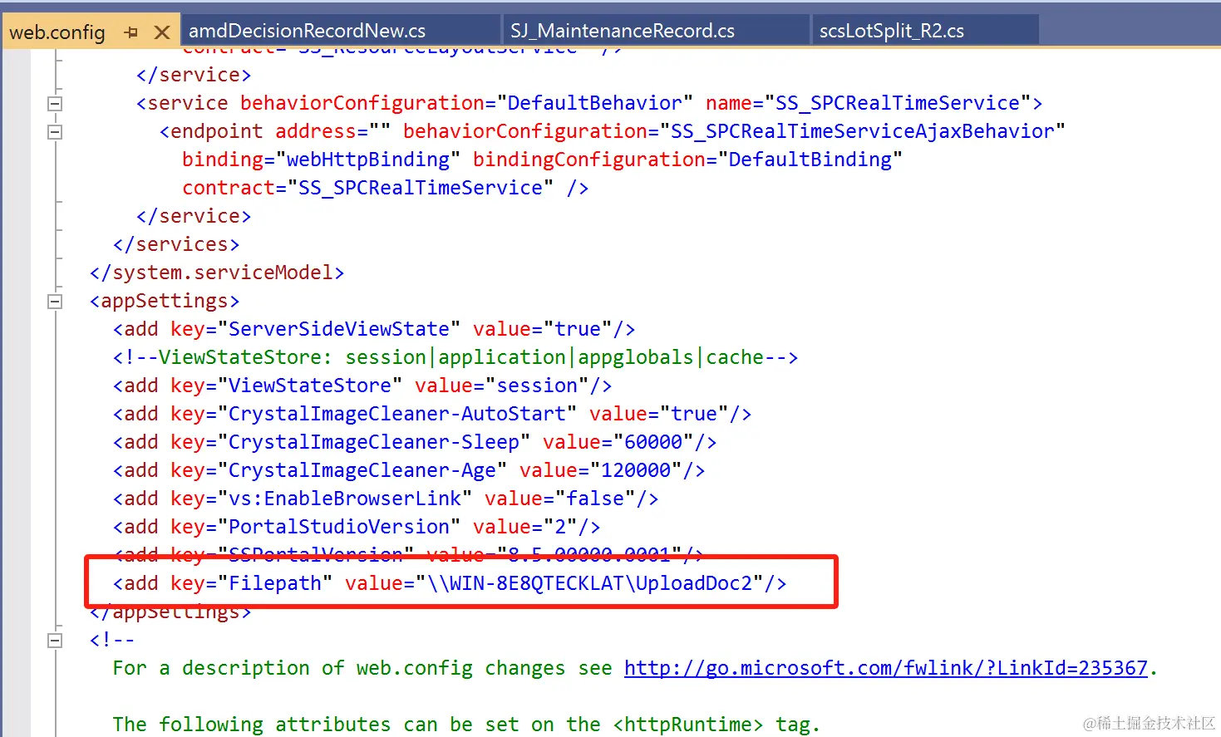This screenshot has height=737, width=1221.
Task: Click the ViewStateStore comment line
Action: click(x=455, y=357)
